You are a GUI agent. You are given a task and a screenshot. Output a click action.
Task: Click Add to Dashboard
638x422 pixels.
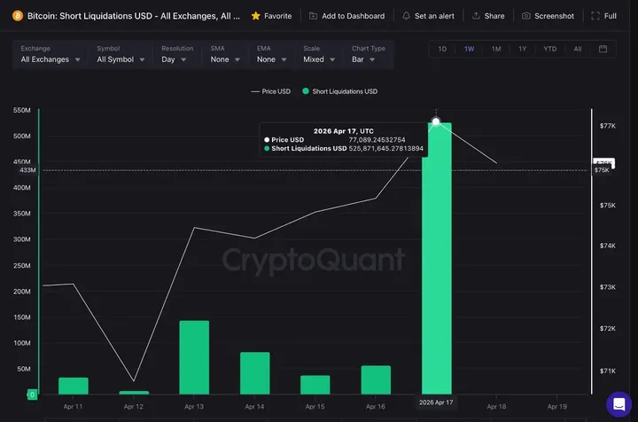[346, 16]
